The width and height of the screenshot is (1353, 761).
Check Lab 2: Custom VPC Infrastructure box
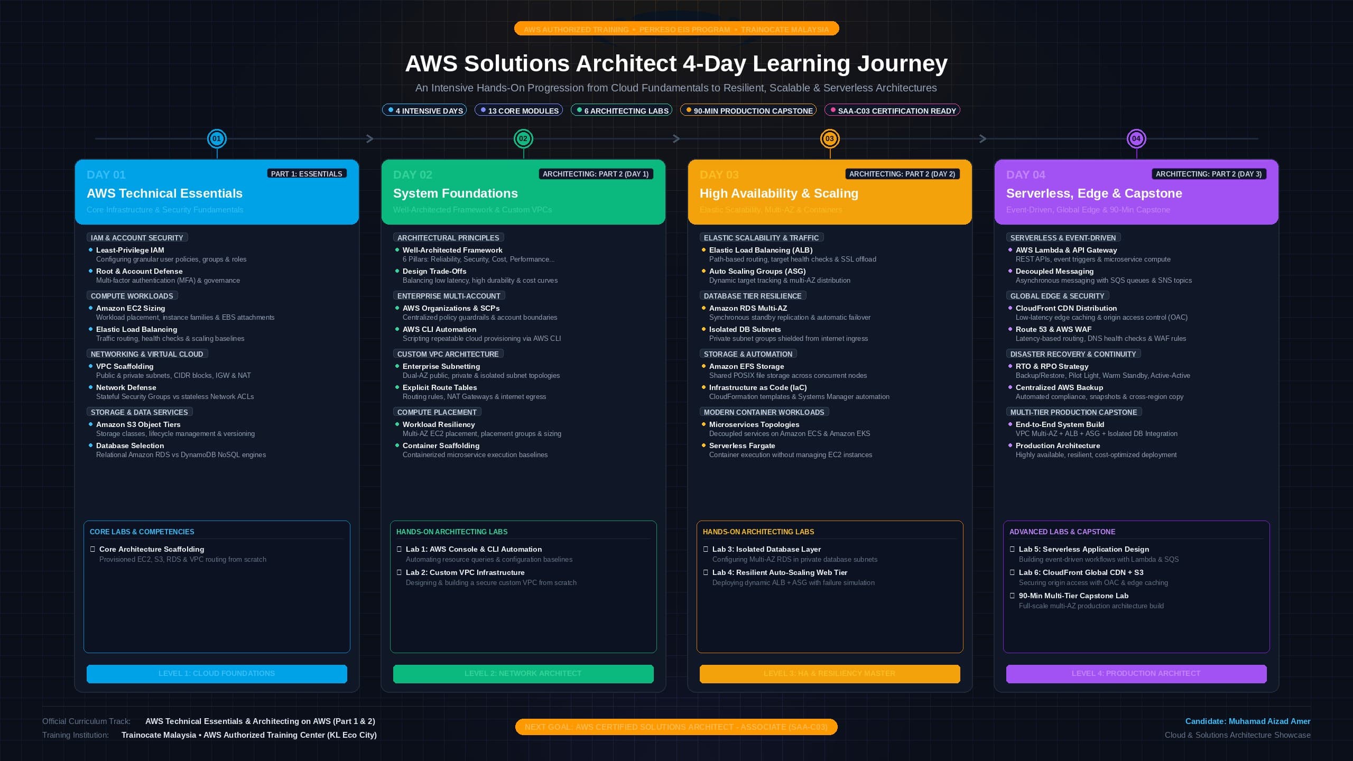click(x=400, y=572)
